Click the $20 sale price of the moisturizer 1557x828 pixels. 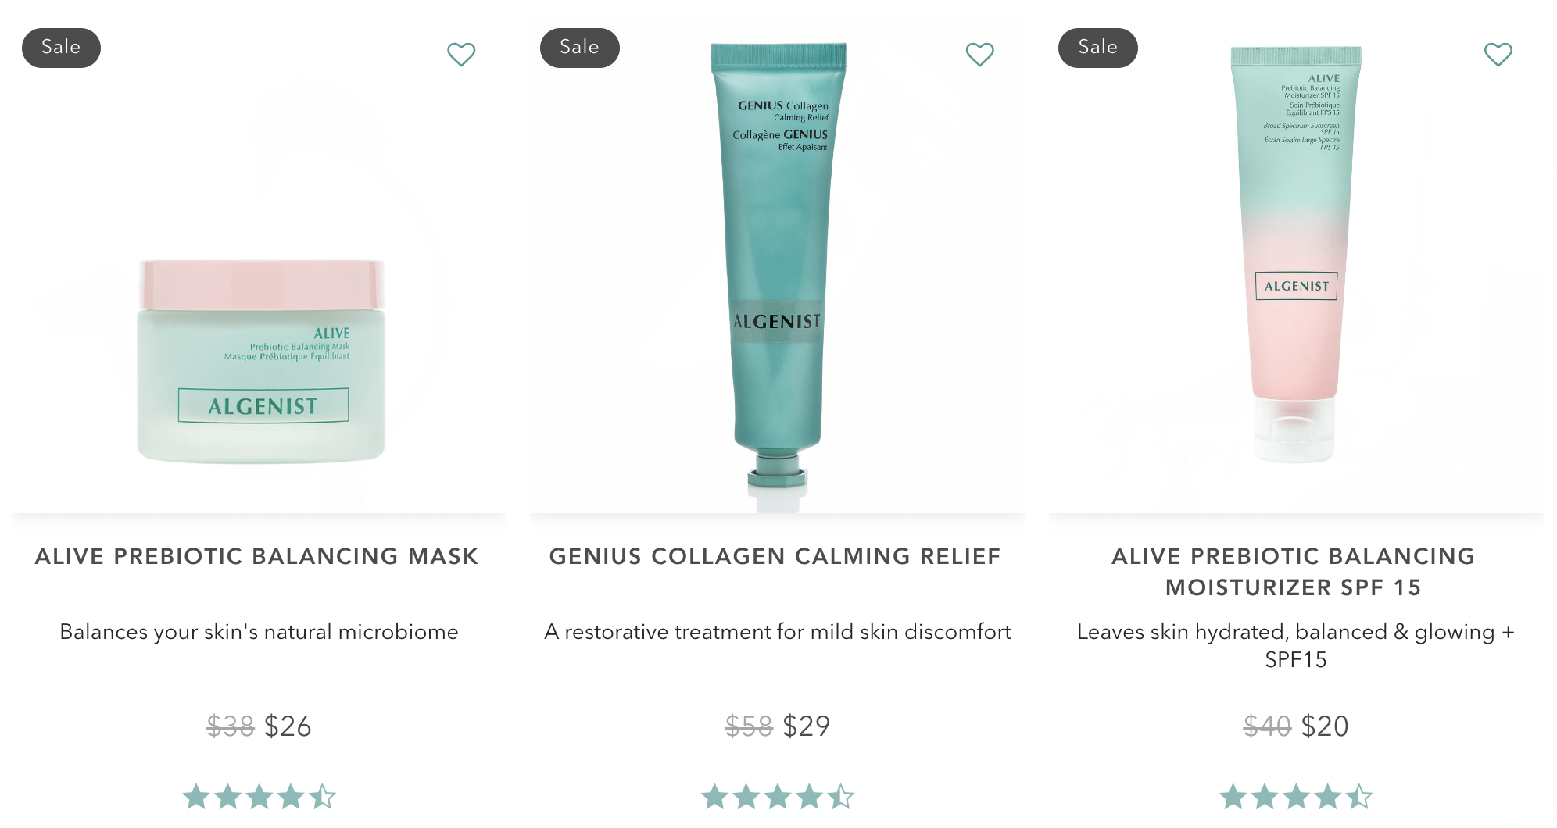pos(1324,726)
